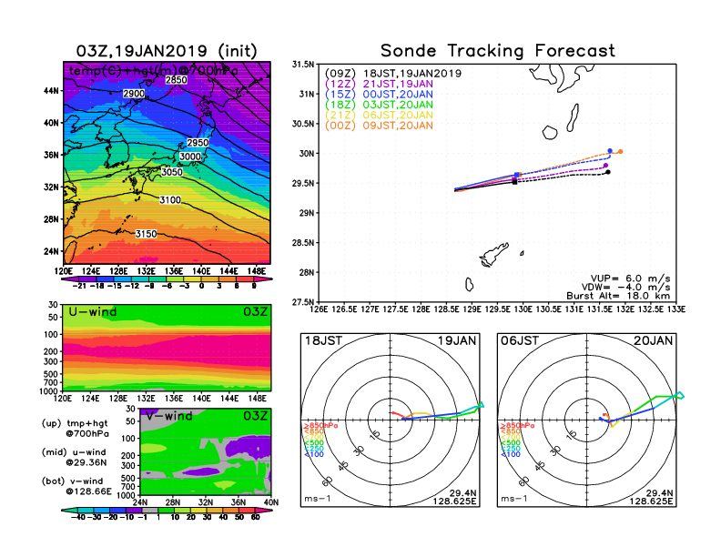
Task: Select the purple '(12Z) 21JST,19JAN' legend entry
Action: pos(379,84)
